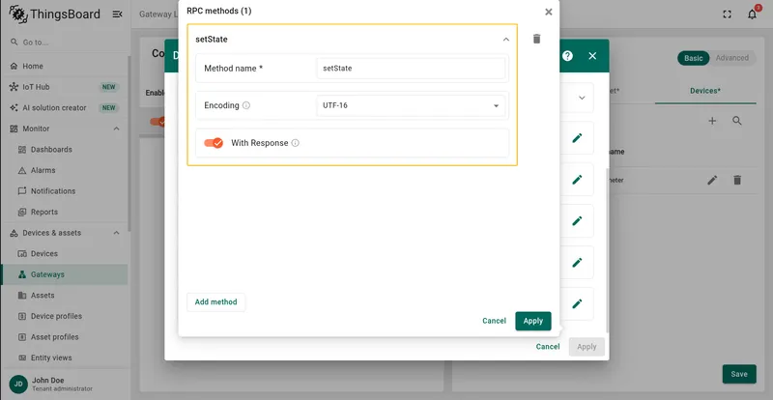Open Dashboards page
The image size is (773, 400).
64,150
